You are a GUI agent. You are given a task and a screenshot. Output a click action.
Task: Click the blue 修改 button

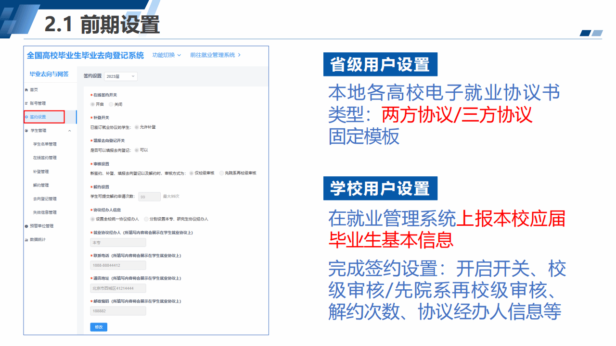coord(99,327)
